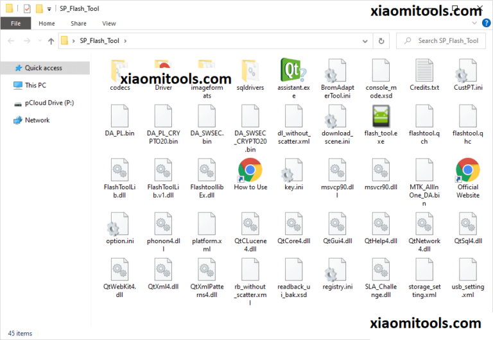The width and height of the screenshot is (493, 340).
Task: Open the Official Website Chrome shortcut
Action: click(468, 171)
